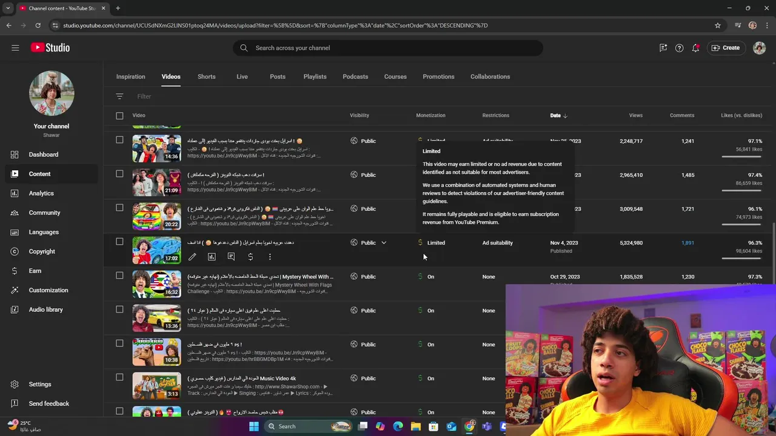The width and height of the screenshot is (776, 436).
Task: Click the Create button
Action: (x=726, y=48)
